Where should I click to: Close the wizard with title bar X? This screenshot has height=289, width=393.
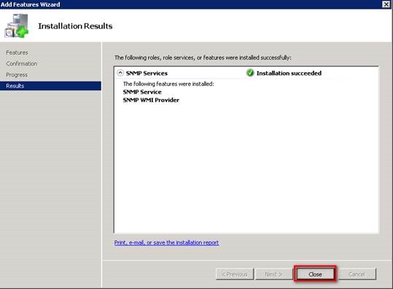(386, 4)
